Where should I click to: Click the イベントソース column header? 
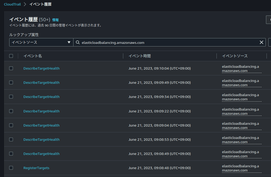click(235, 56)
